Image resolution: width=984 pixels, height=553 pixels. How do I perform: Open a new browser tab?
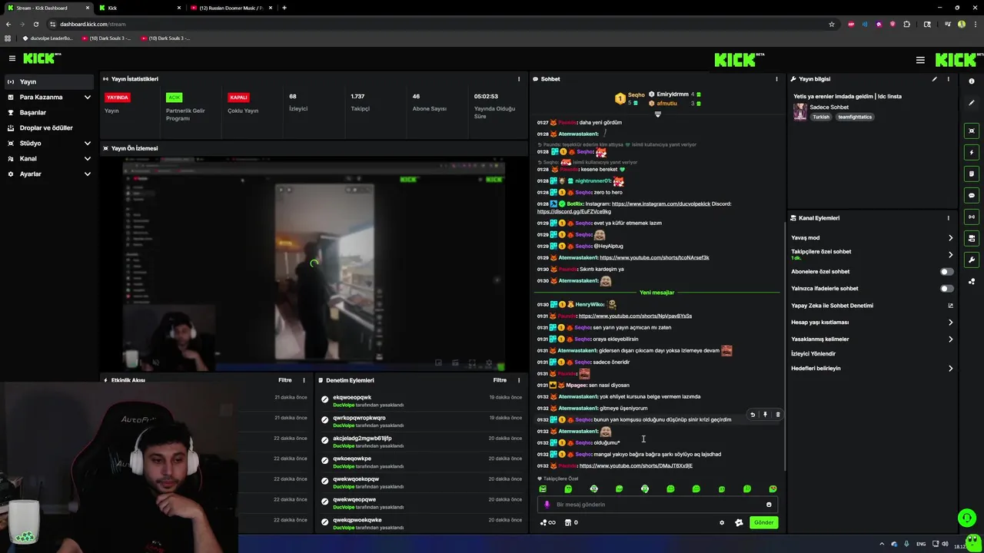(x=284, y=8)
